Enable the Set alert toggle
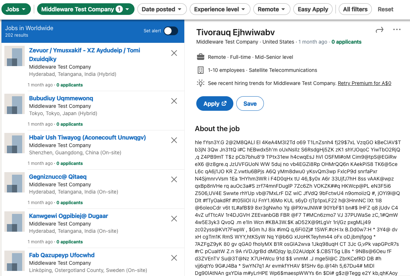The image size is (410, 276). 171,31
